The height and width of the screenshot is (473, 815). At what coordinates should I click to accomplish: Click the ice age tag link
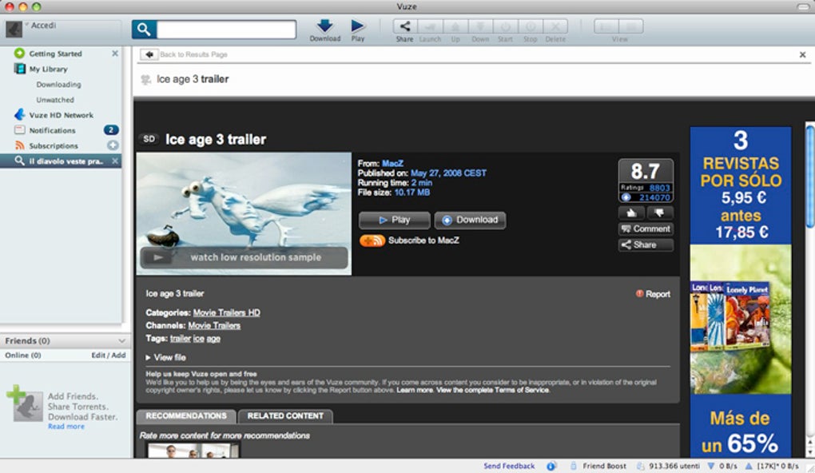pos(207,339)
